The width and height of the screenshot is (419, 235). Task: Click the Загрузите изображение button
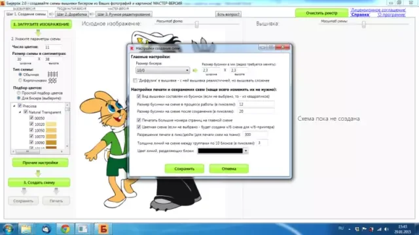[x=41, y=24]
